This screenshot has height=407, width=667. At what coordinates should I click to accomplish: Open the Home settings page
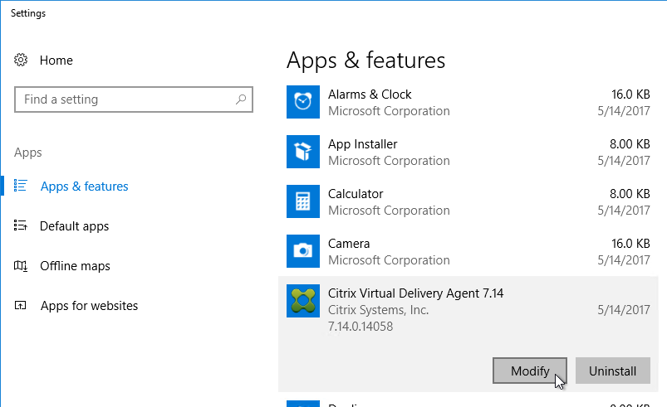(x=56, y=61)
